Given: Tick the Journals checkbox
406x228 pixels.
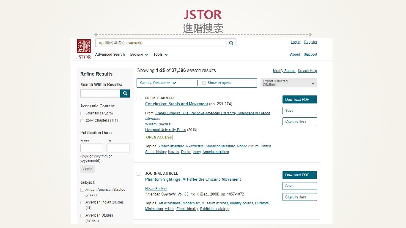Looking at the screenshot, I should pos(82,113).
